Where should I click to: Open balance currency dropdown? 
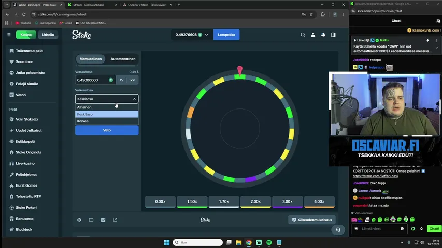[x=191, y=35]
